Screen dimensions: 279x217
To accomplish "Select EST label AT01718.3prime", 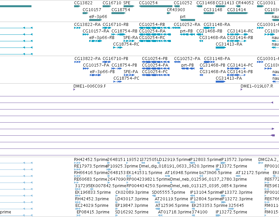I will 174,212.
